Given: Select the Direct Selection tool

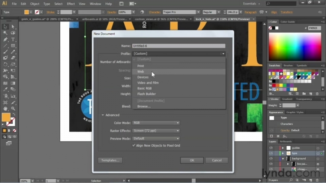Looking at the screenshot, I should click(13, 26).
